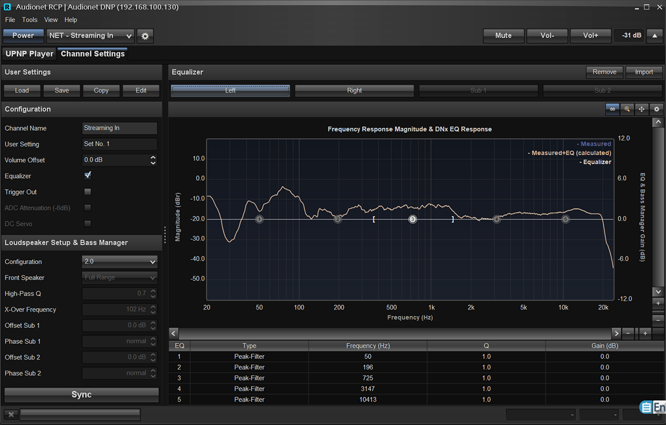
Task: Open graph settings gear at the chart's top right
Action: 657,109
